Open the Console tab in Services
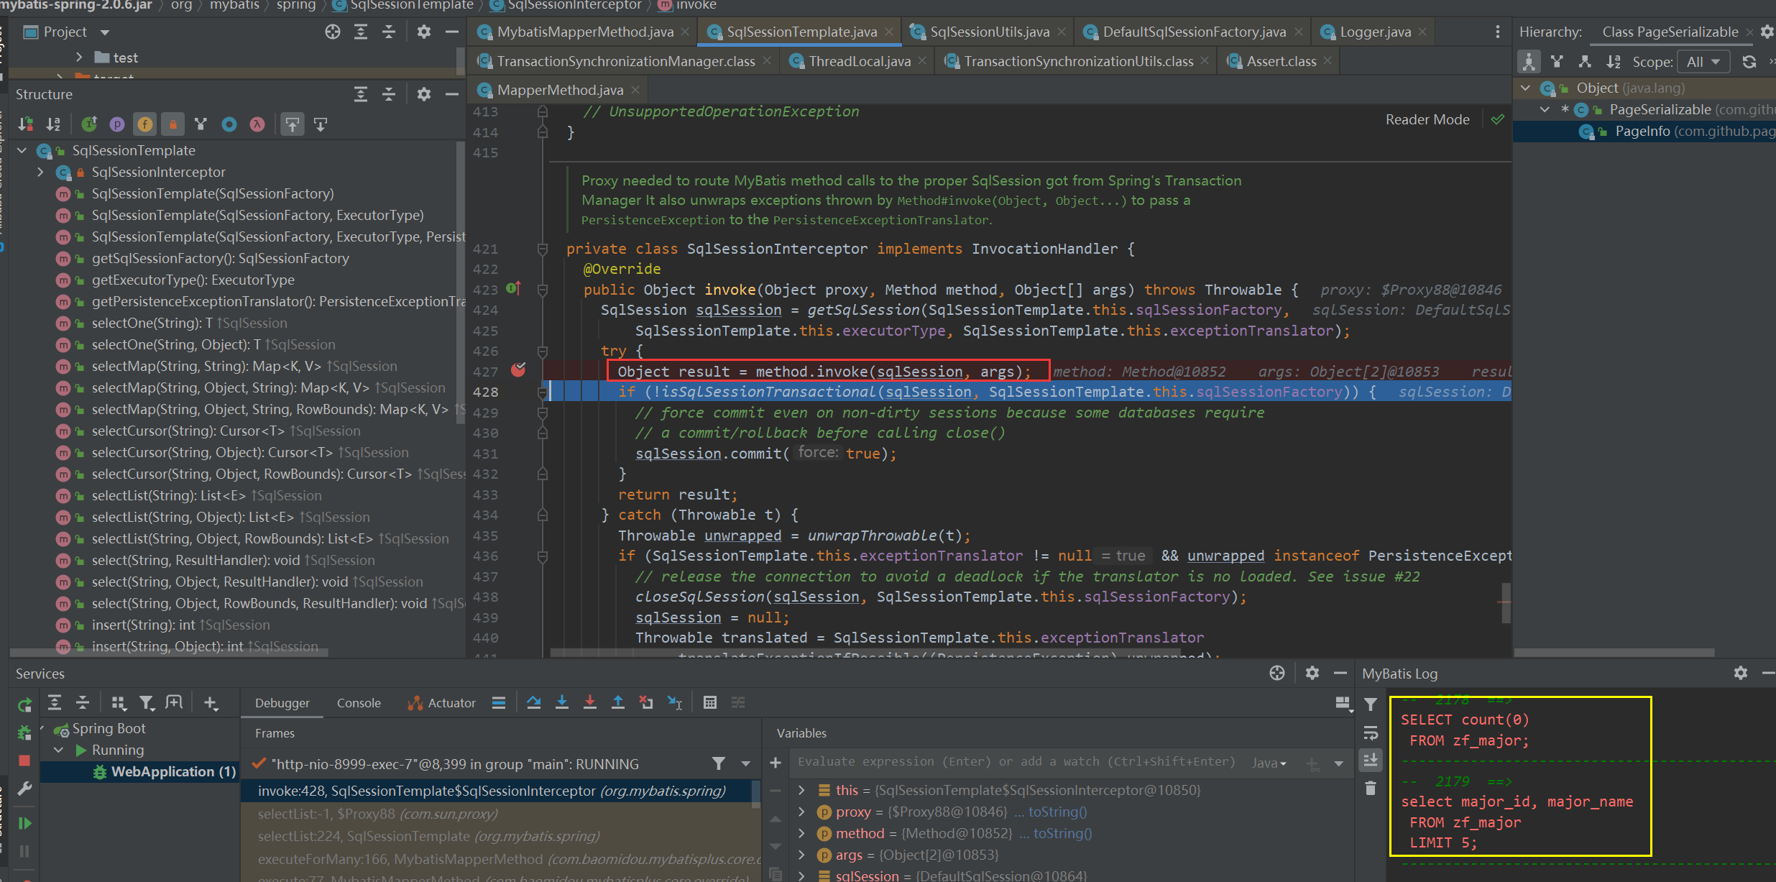This screenshot has height=882, width=1776. 358,703
